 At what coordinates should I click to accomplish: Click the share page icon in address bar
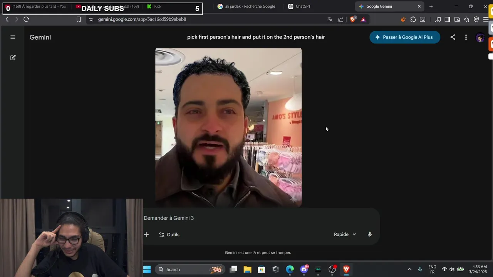[341, 19]
